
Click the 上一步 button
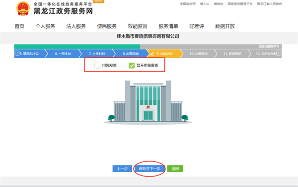122,169
